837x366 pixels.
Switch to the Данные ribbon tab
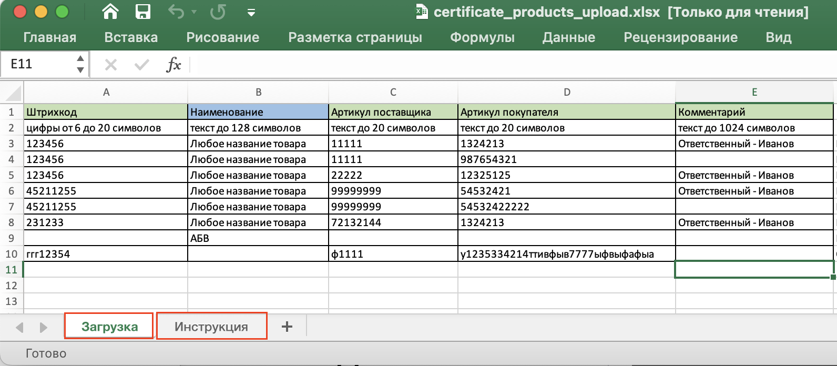568,37
